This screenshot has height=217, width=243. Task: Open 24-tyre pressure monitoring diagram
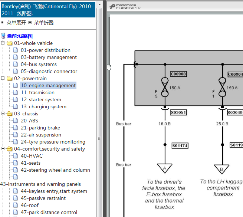click(x=53, y=142)
